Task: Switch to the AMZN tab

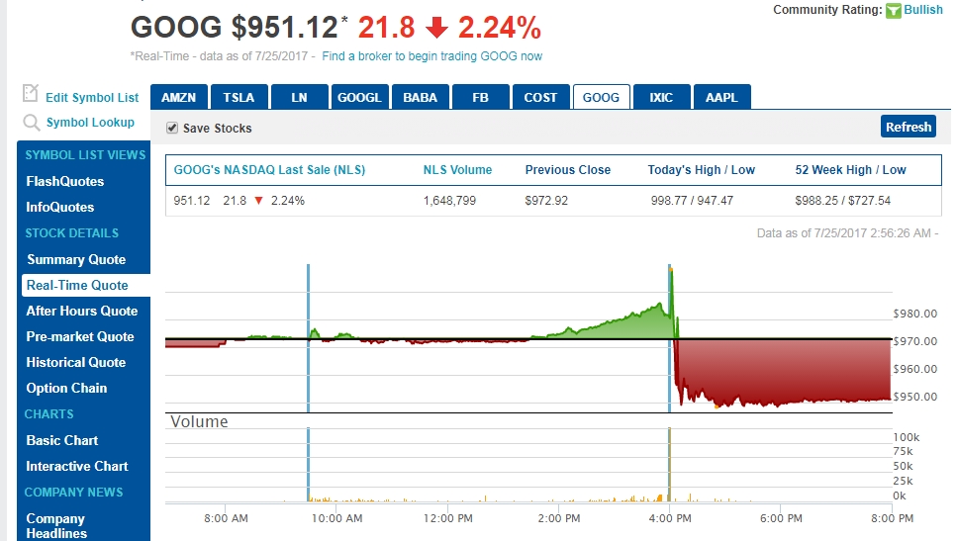Action: click(179, 97)
